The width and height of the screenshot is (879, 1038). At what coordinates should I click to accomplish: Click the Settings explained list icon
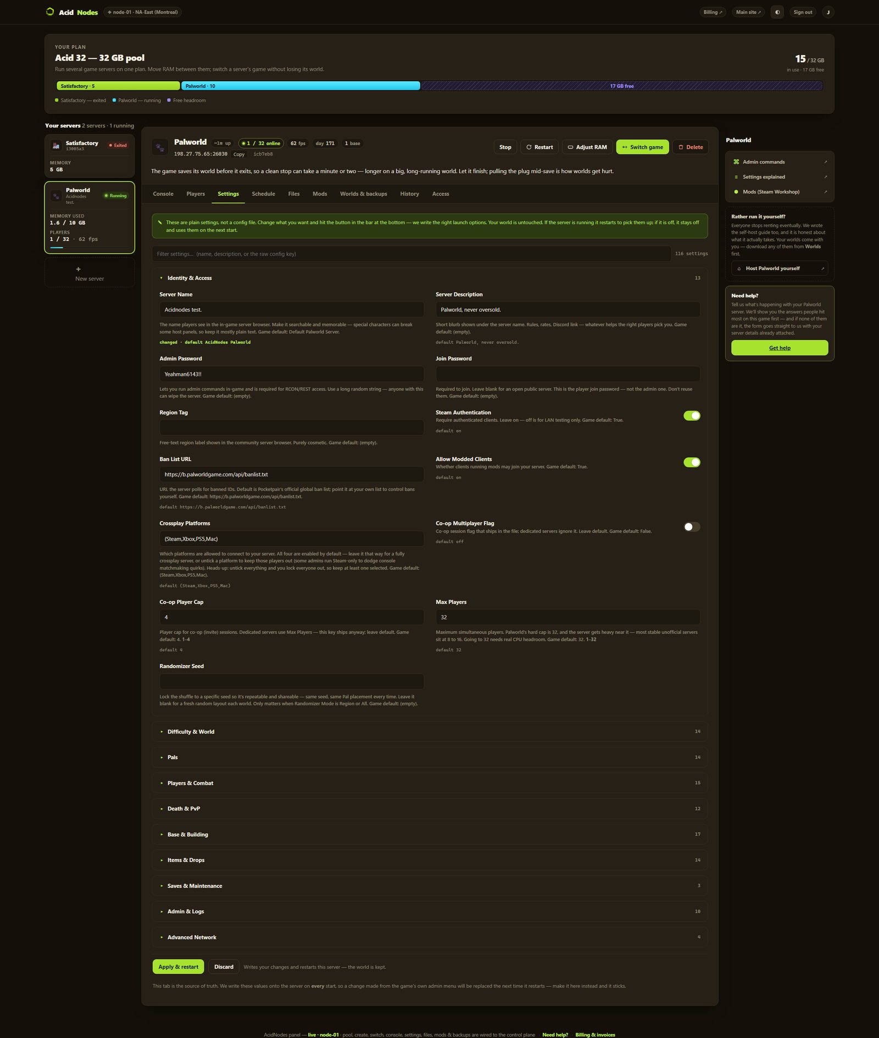tap(736, 177)
